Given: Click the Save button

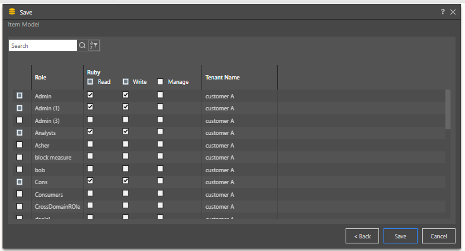Looking at the screenshot, I should point(401,236).
